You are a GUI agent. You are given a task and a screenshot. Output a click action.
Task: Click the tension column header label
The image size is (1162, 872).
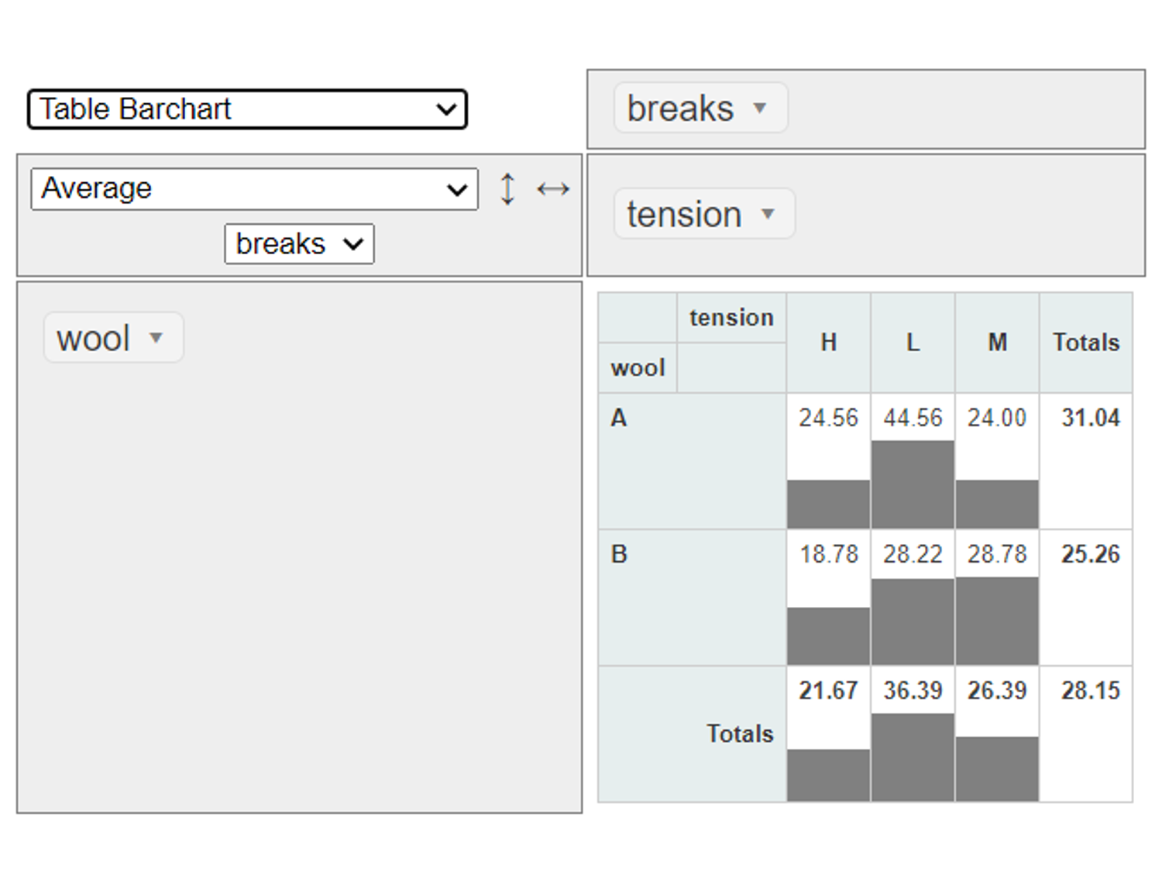tap(731, 318)
